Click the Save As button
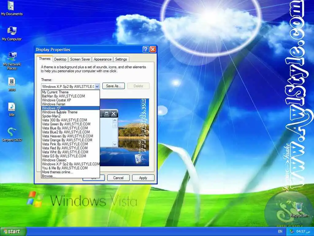The width and height of the screenshot is (314, 236). (113, 86)
